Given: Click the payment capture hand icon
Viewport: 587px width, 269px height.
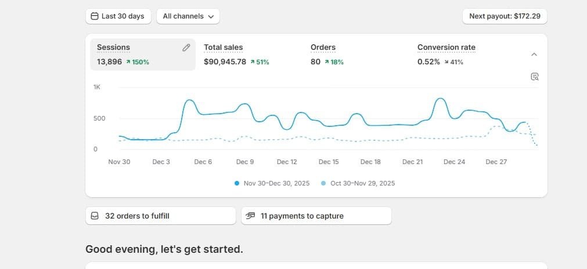Looking at the screenshot, I should tap(251, 216).
